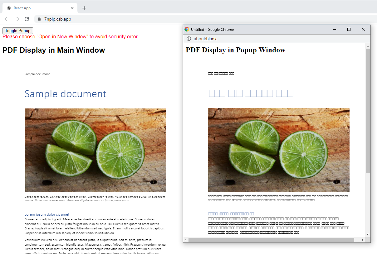Click the red security warning message text
Screen dimensions: 377x254
pos(70,36)
